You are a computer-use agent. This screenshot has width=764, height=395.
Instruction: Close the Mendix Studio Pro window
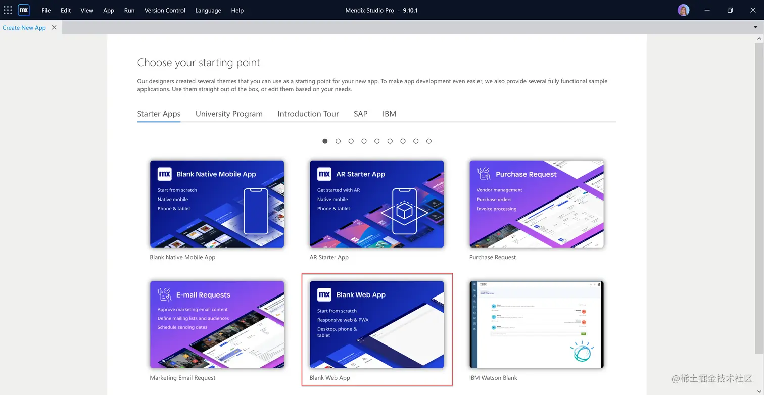click(x=753, y=10)
